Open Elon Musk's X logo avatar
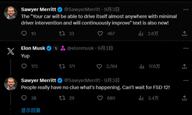 [x=11, y=51]
